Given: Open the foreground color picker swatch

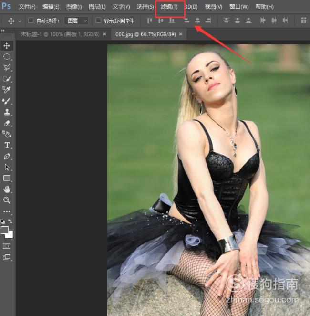Looking at the screenshot, I should pyautogui.click(x=4, y=230).
